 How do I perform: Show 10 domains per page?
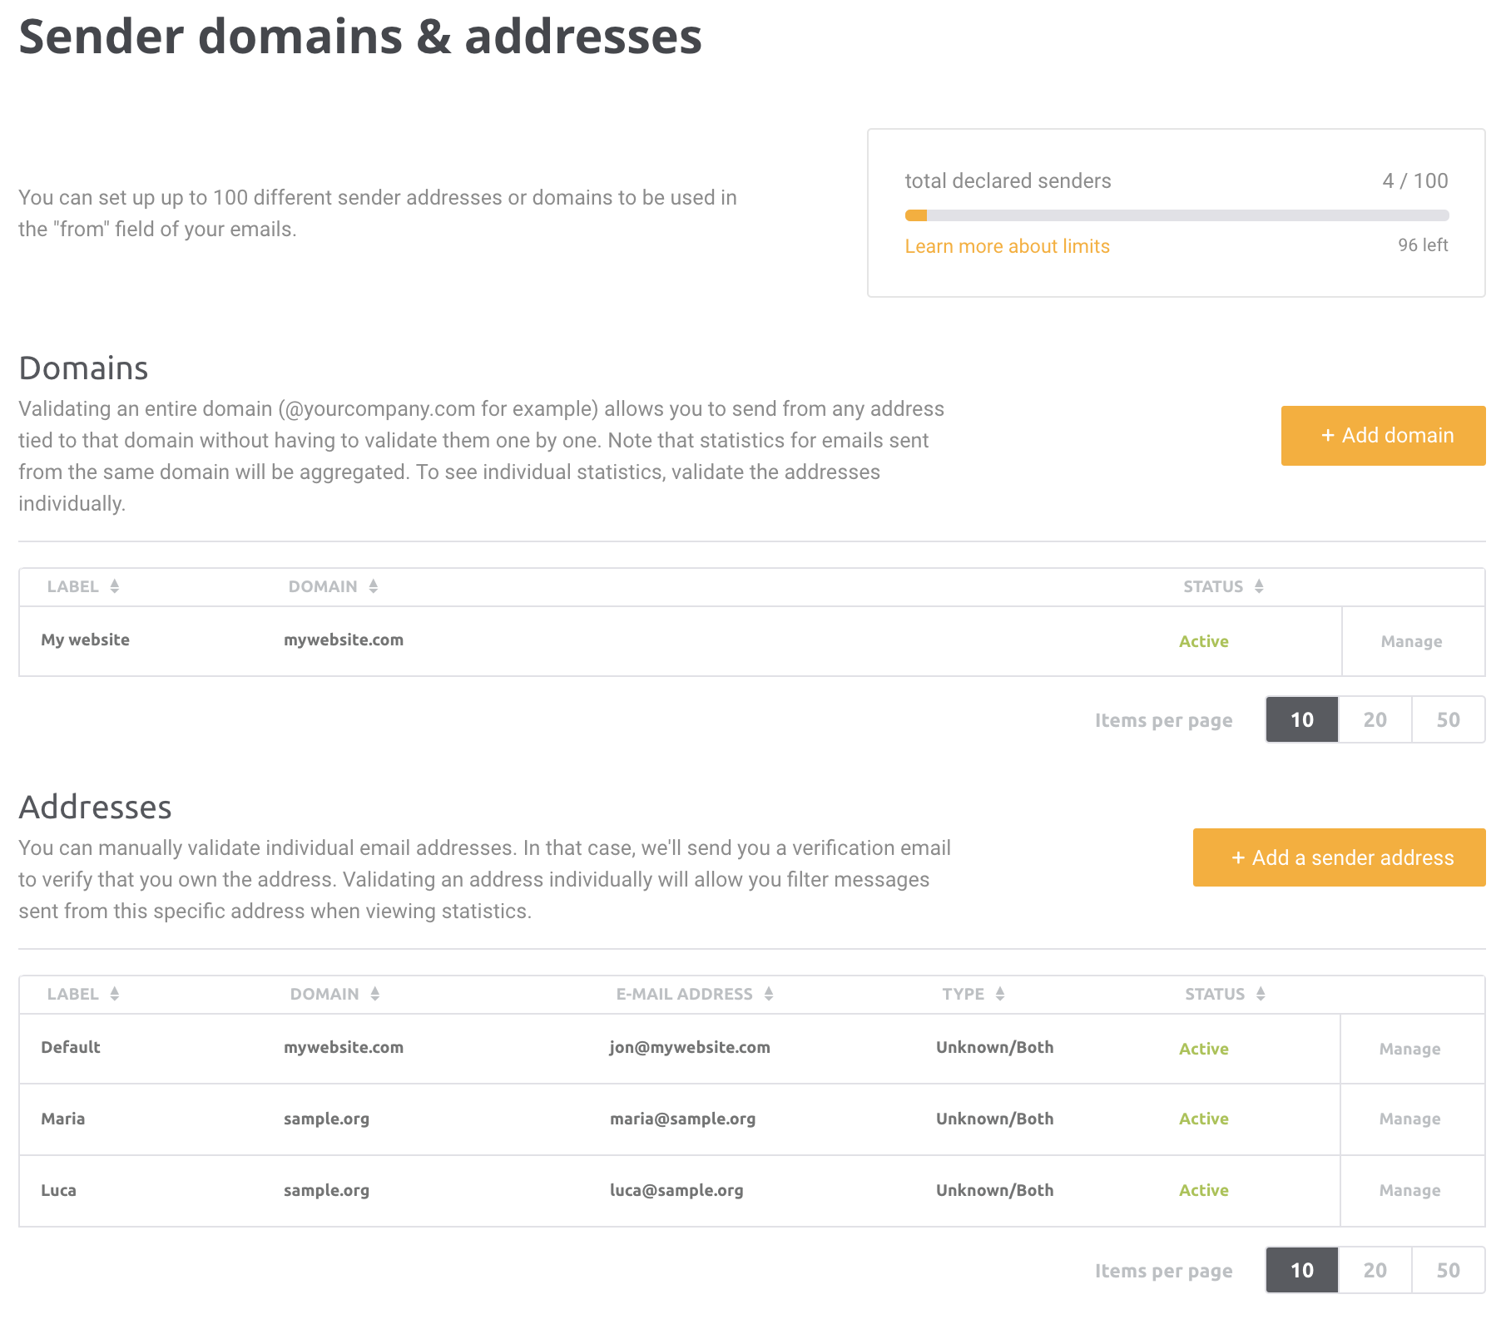(x=1302, y=719)
